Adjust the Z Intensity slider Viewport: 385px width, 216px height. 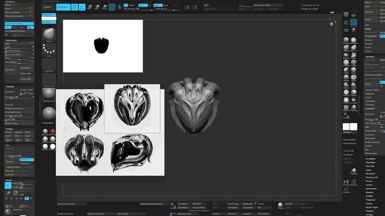click(x=168, y=9)
